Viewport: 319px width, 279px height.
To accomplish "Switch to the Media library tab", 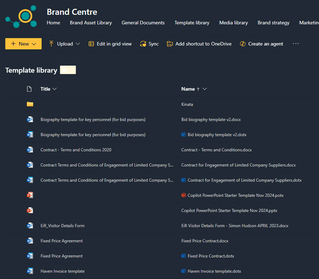I will 233,23.
